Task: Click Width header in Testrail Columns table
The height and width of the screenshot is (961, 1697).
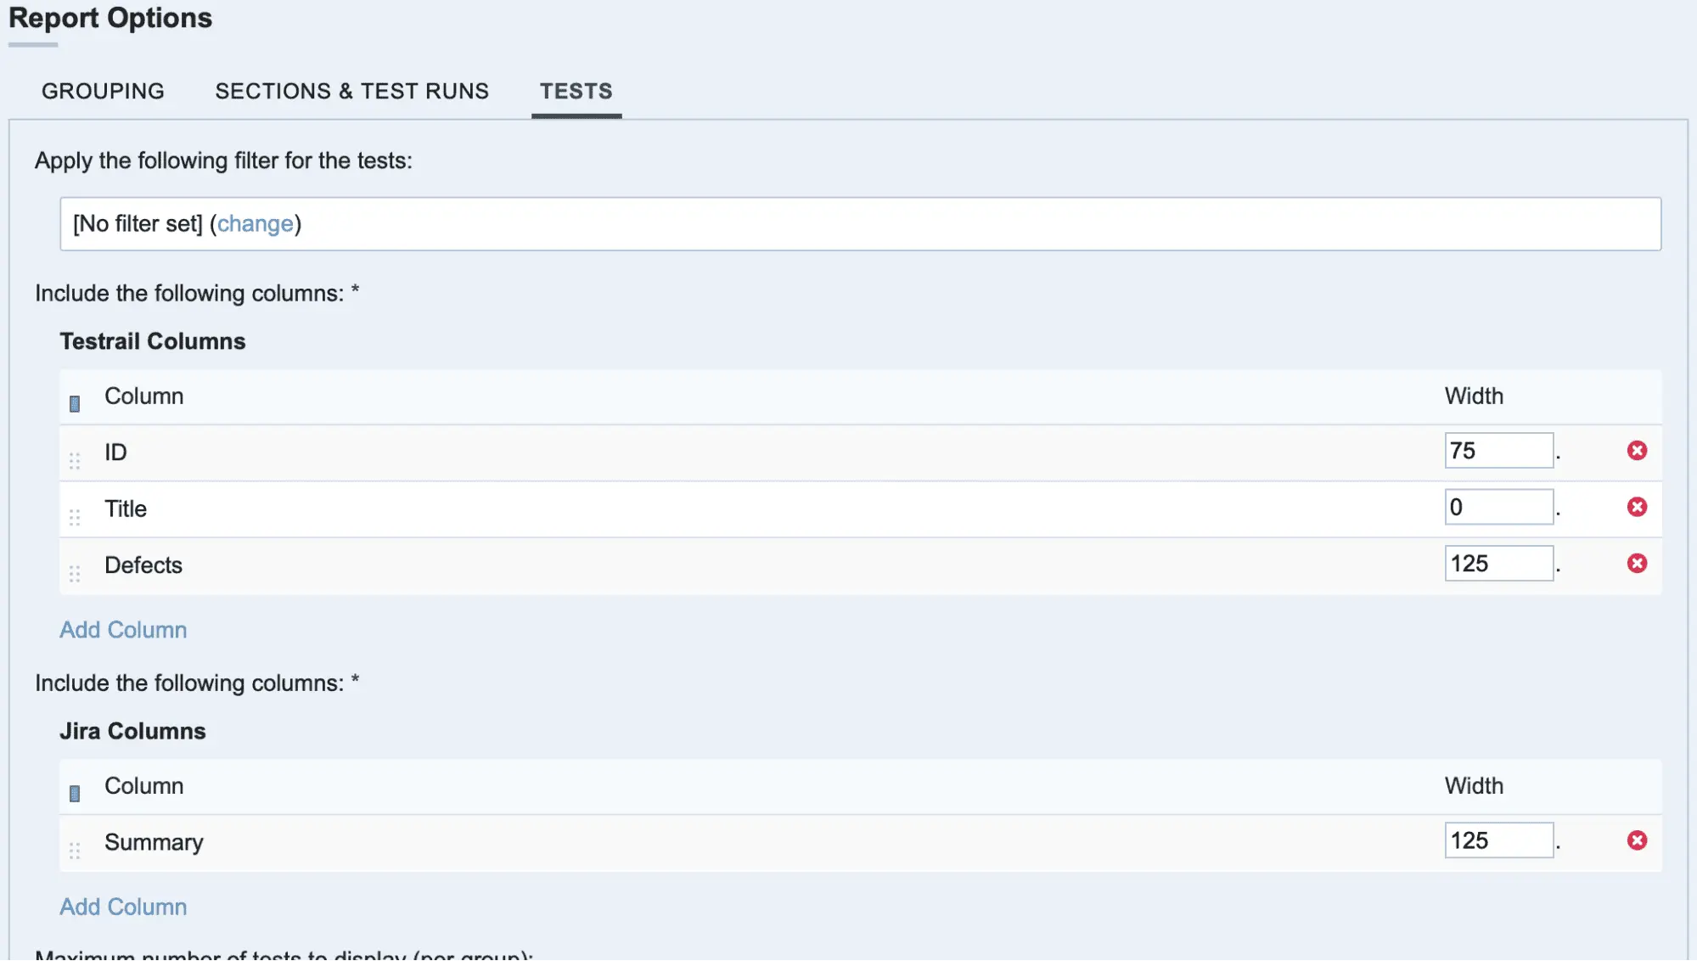Action: (1474, 396)
